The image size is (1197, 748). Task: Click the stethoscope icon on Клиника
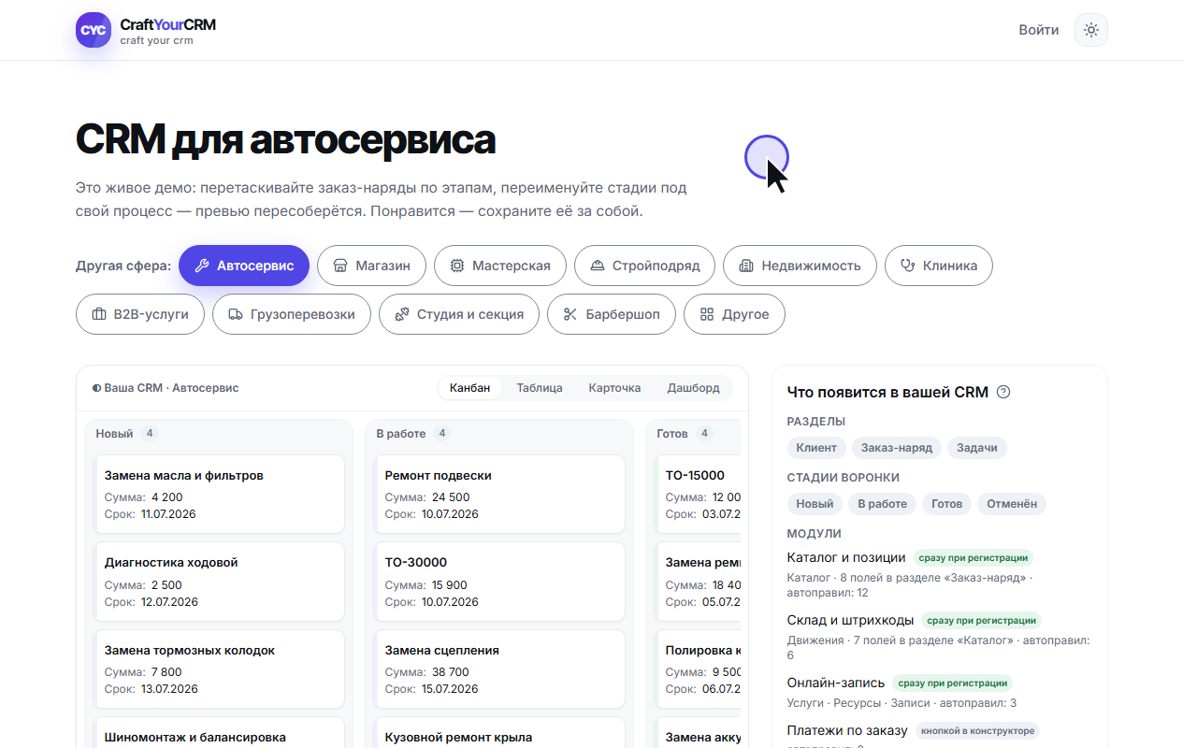click(x=907, y=266)
